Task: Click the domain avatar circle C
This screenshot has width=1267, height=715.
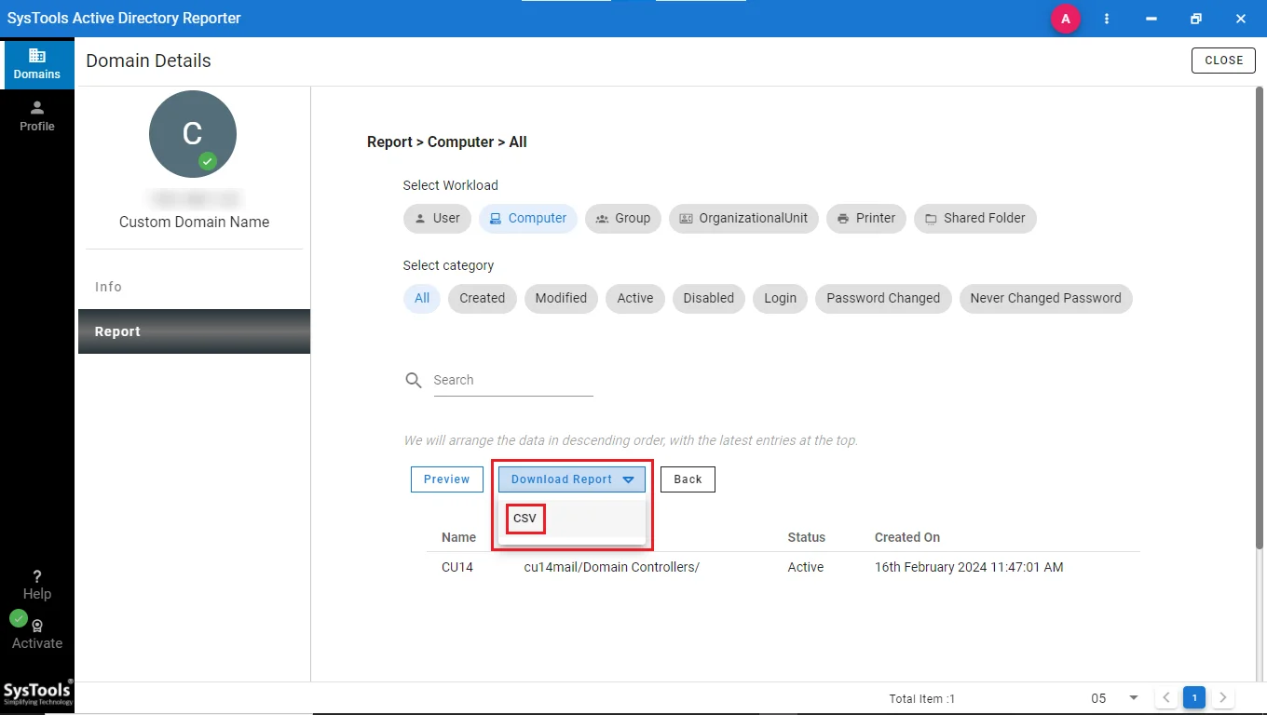Action: click(193, 134)
